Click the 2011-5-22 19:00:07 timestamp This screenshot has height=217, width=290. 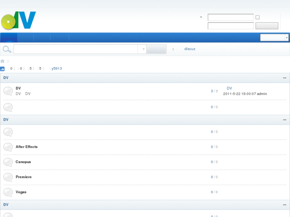click(239, 94)
